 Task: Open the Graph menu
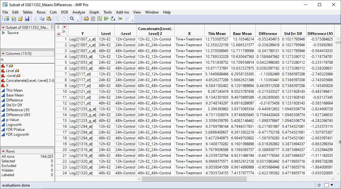tap(94, 12)
